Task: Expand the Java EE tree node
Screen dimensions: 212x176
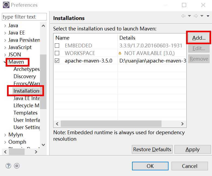Action: [x=5, y=33]
